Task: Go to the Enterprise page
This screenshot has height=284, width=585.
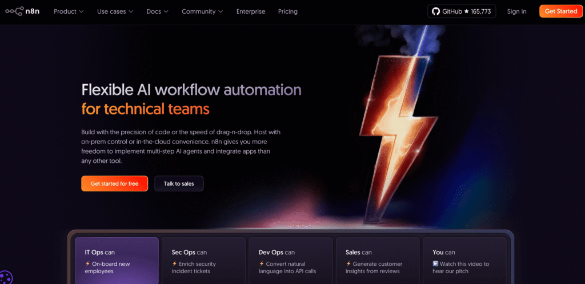Action: coord(250,11)
